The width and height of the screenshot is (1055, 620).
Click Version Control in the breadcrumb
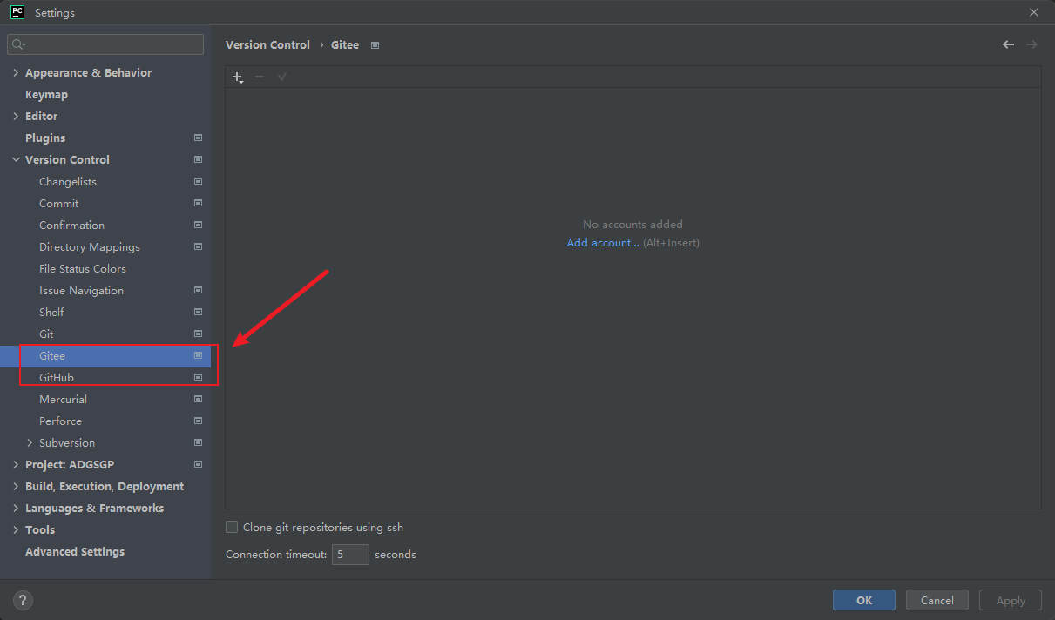267,44
